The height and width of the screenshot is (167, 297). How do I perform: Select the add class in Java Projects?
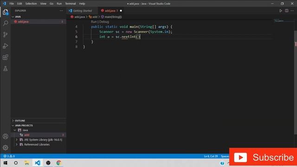coord(39,135)
